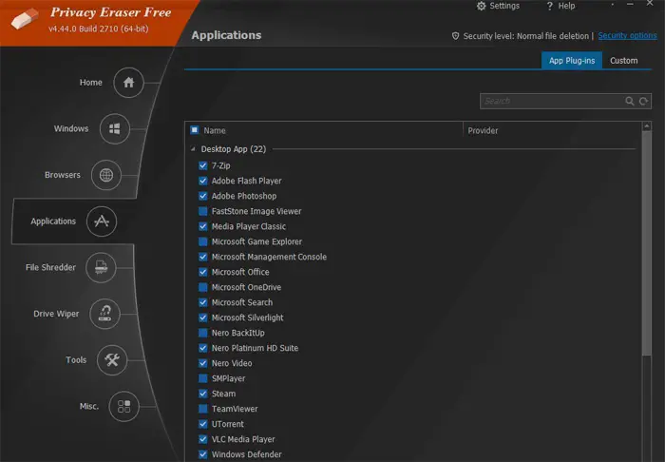Go to the Misc. menu label
Screen dimensions: 665x462
tap(89, 406)
